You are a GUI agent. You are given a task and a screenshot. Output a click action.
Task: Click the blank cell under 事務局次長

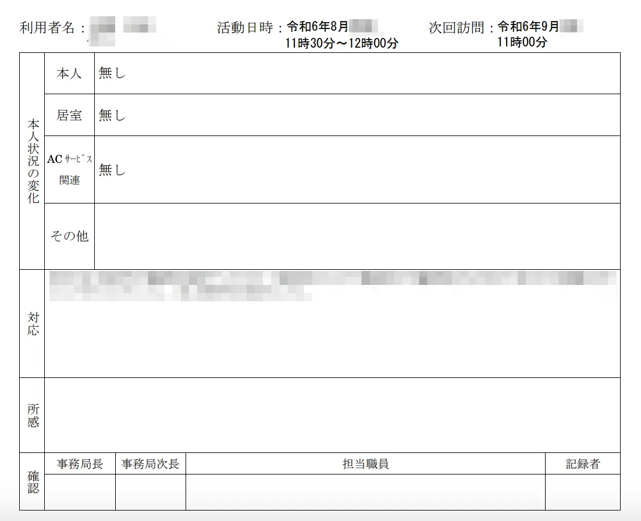pyautogui.click(x=150, y=492)
